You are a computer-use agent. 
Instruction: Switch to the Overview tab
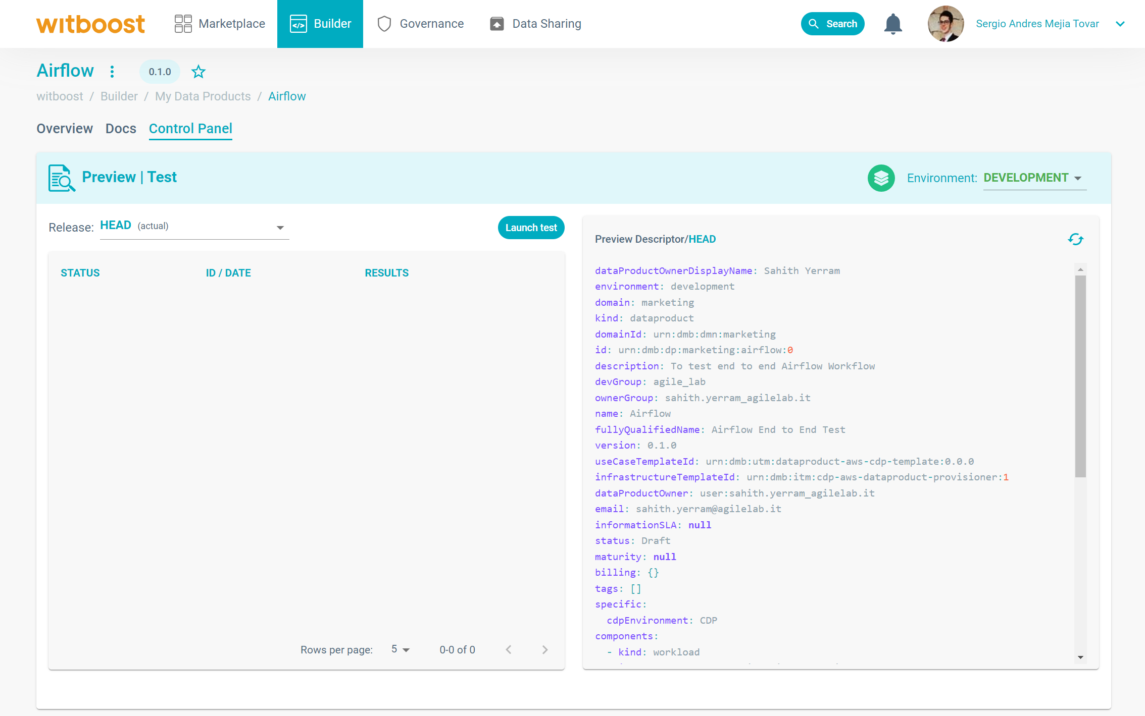point(65,129)
